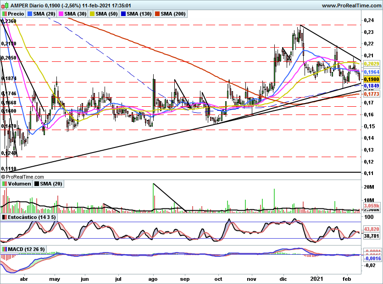Click the MACD indicator icon
Viewport: 383px width, 284px height.
click(4, 249)
